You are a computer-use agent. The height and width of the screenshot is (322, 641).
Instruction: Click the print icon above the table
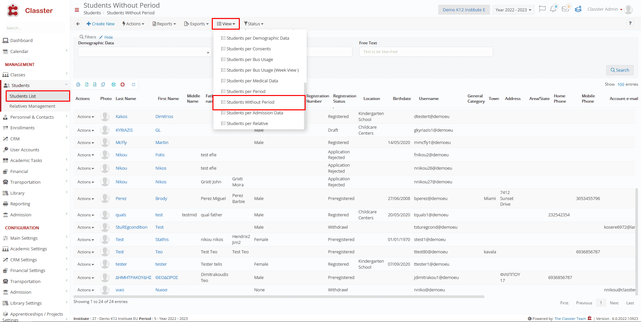[78, 85]
